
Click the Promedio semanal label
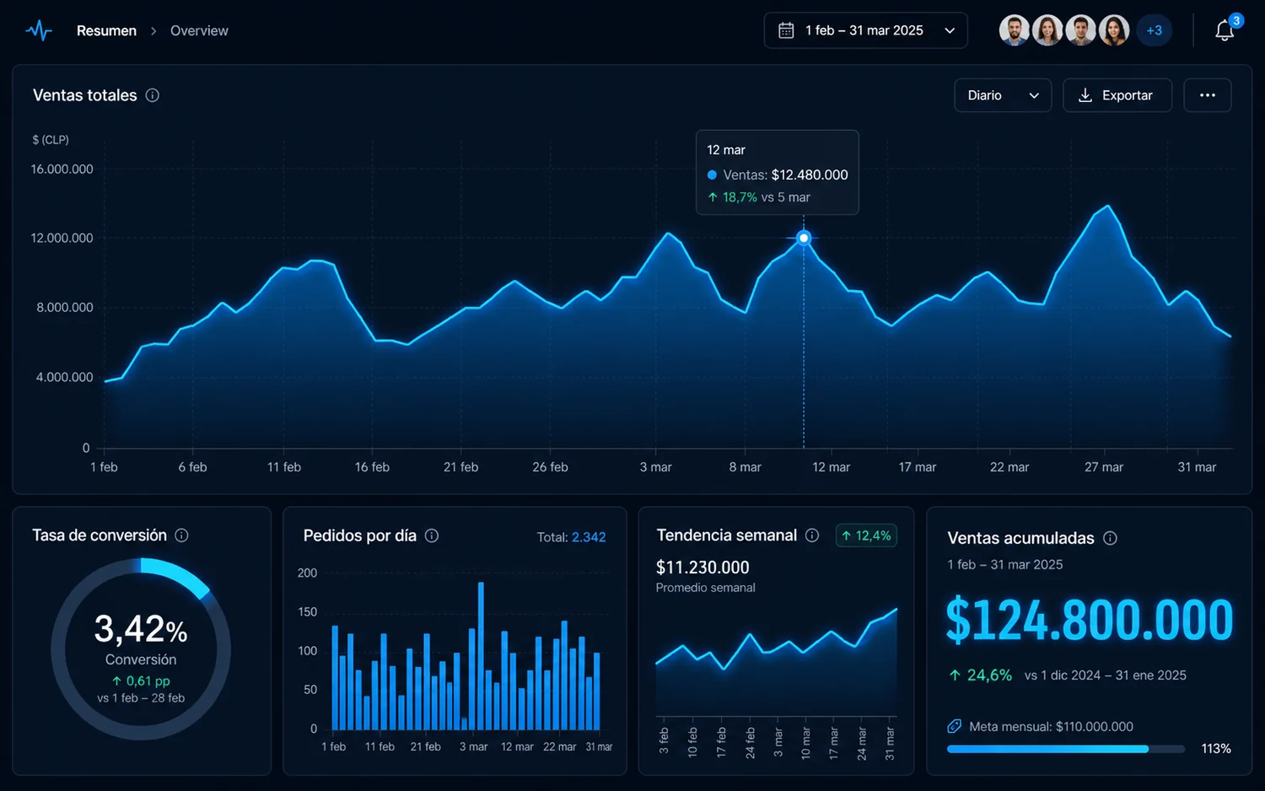pos(706,588)
